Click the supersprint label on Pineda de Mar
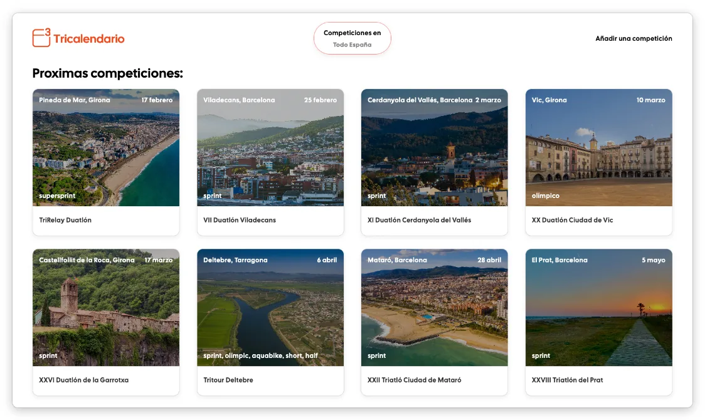Image resolution: width=705 pixels, height=420 pixels. (57, 196)
